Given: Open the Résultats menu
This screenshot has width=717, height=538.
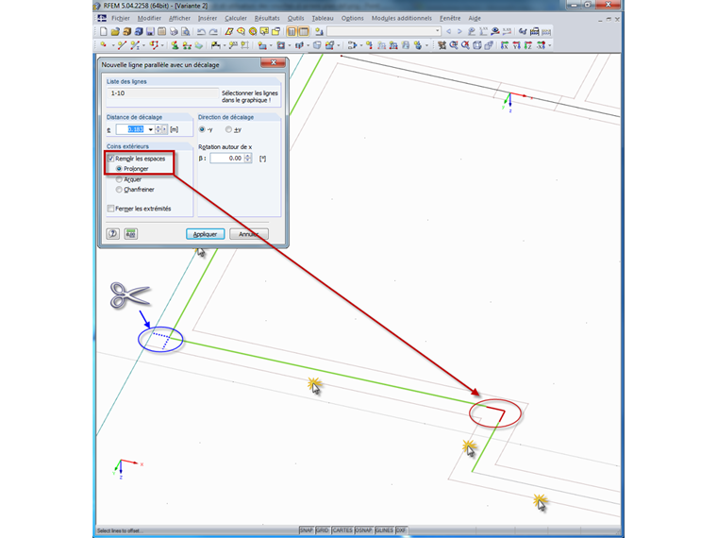Looking at the screenshot, I should coord(267,18).
